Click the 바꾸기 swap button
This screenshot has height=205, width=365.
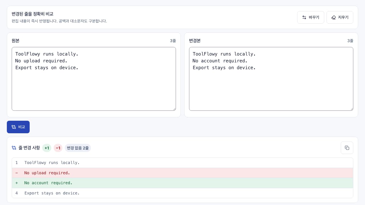[311, 17]
